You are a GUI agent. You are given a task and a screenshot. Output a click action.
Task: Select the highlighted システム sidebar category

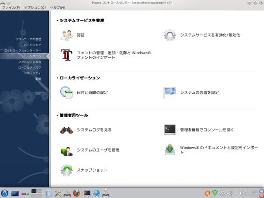coord(24,56)
